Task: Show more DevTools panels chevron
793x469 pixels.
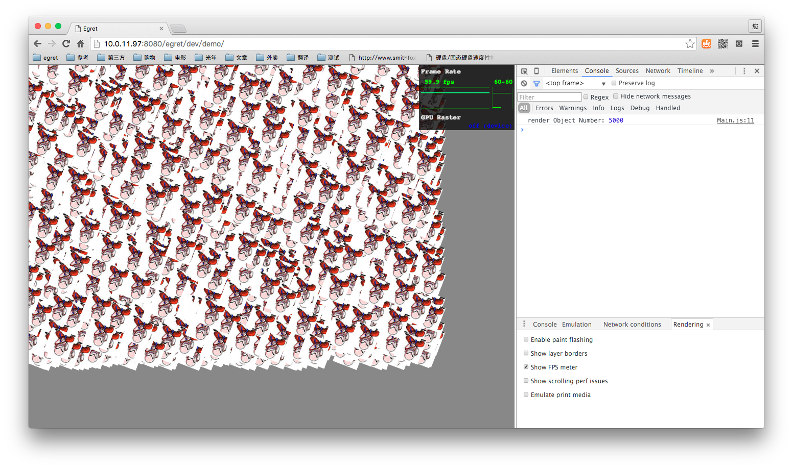Action: pos(712,71)
